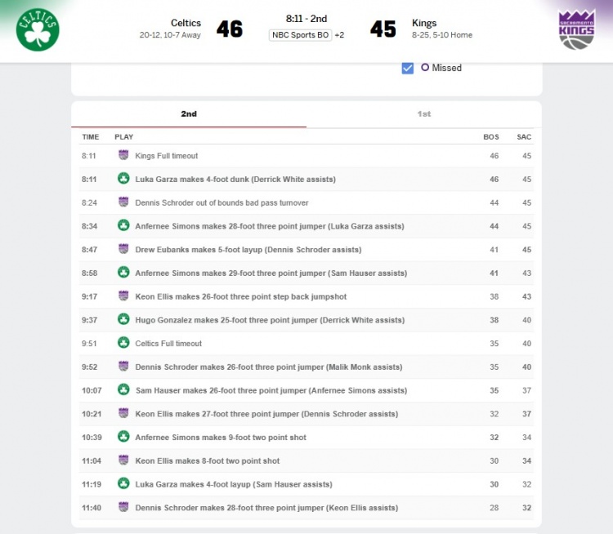Click the NBC Sports BO broadcast button

300,35
